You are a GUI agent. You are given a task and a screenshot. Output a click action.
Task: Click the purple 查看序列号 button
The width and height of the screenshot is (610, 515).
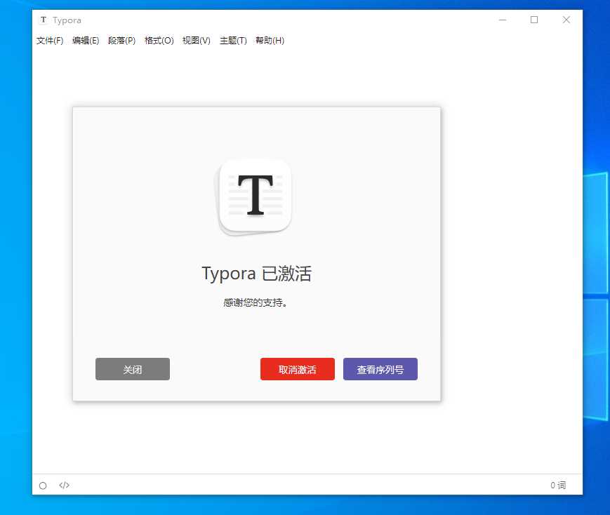click(380, 369)
